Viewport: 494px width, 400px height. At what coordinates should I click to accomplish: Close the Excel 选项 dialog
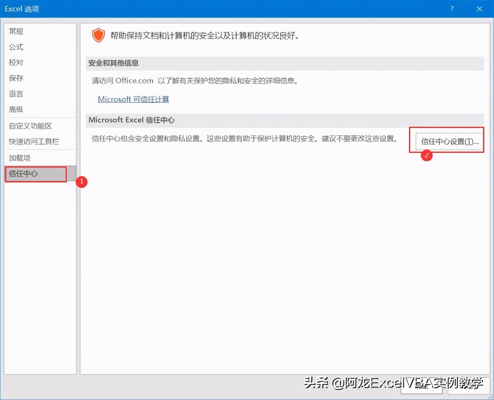479,9
